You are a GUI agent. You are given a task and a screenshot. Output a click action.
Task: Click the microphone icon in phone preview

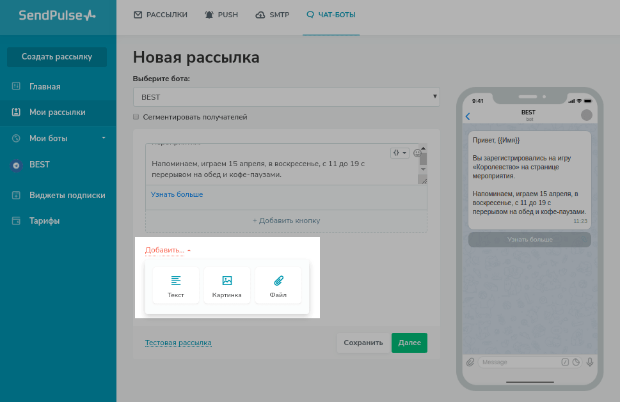tap(590, 362)
